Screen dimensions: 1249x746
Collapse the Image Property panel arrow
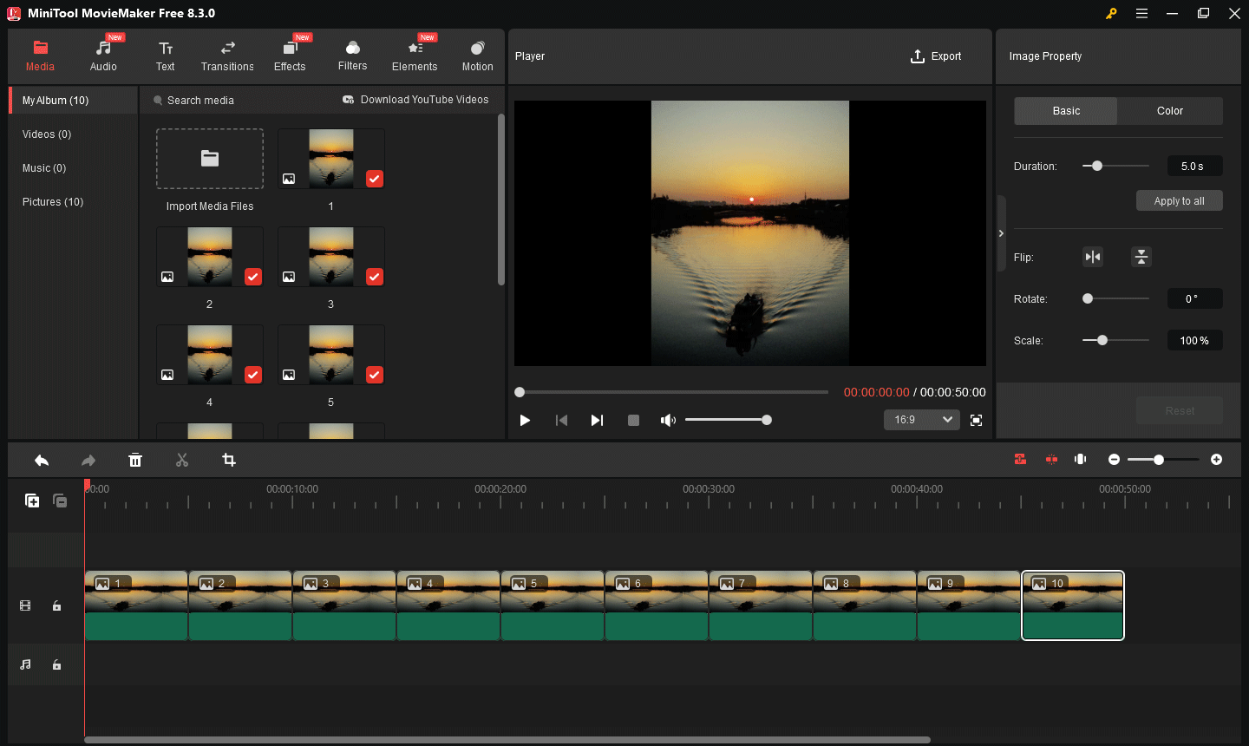tap(1001, 233)
